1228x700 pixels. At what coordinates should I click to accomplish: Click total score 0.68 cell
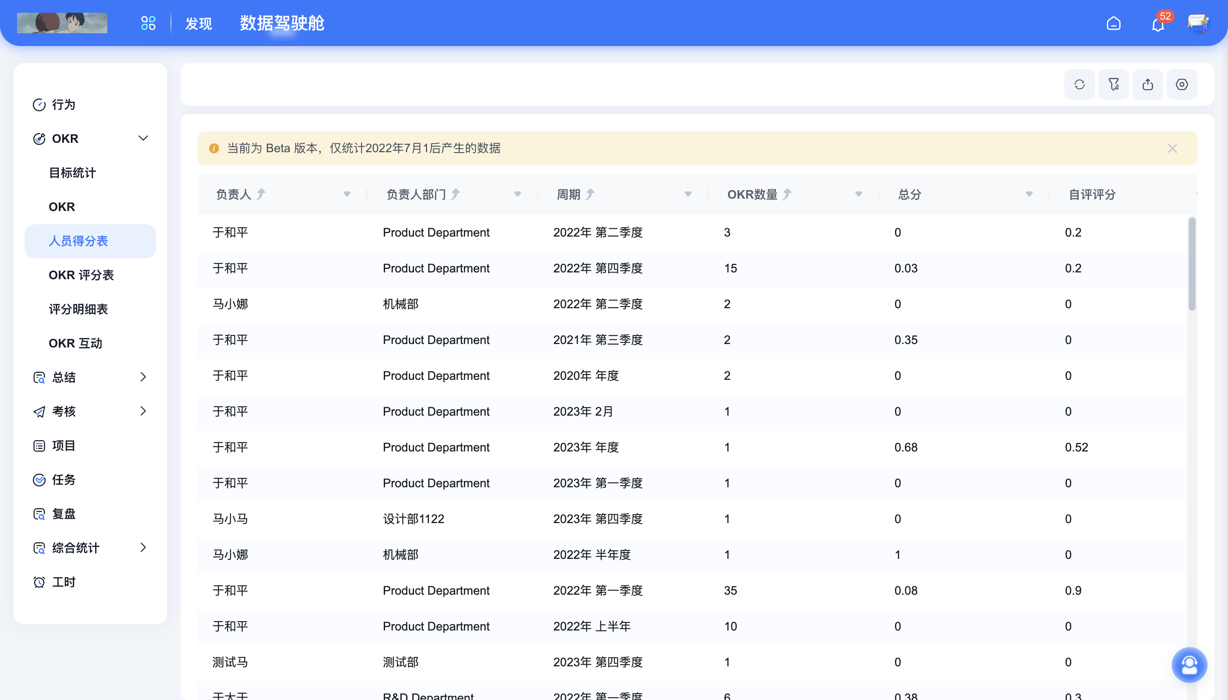pos(906,447)
